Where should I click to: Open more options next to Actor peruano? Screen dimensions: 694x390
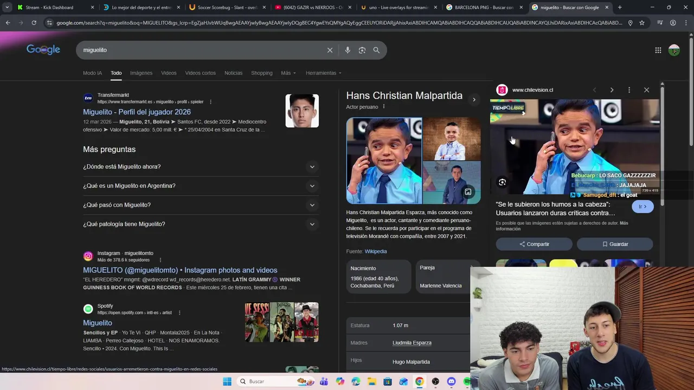(384, 107)
